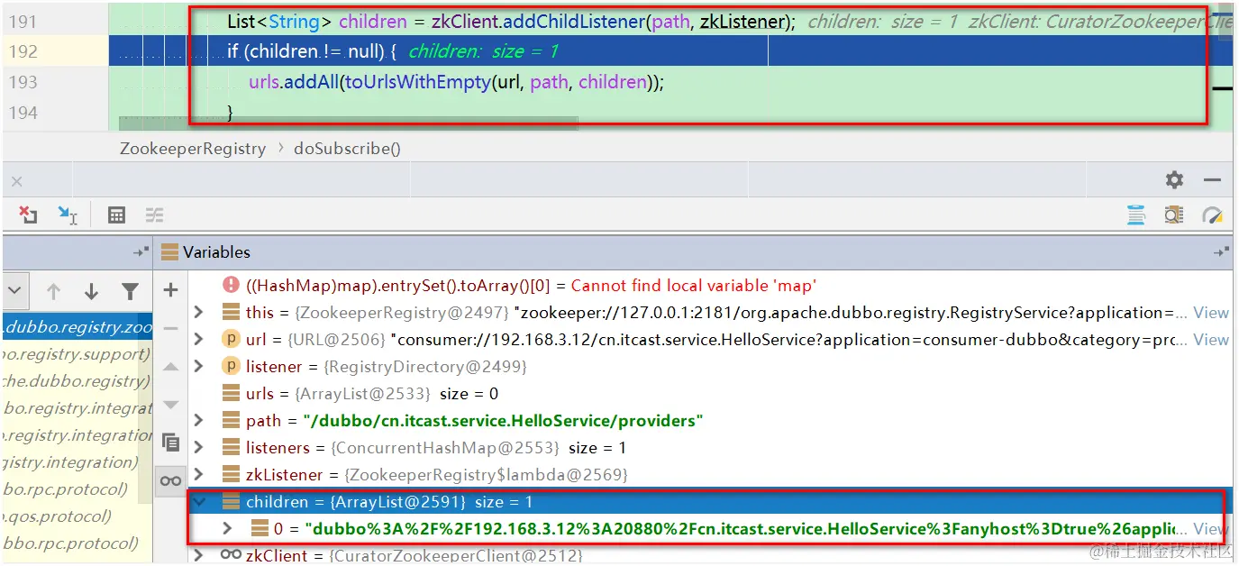Expand the 'listener' variable node
Image resolution: width=1239 pixels, height=566 pixels.
(x=199, y=367)
